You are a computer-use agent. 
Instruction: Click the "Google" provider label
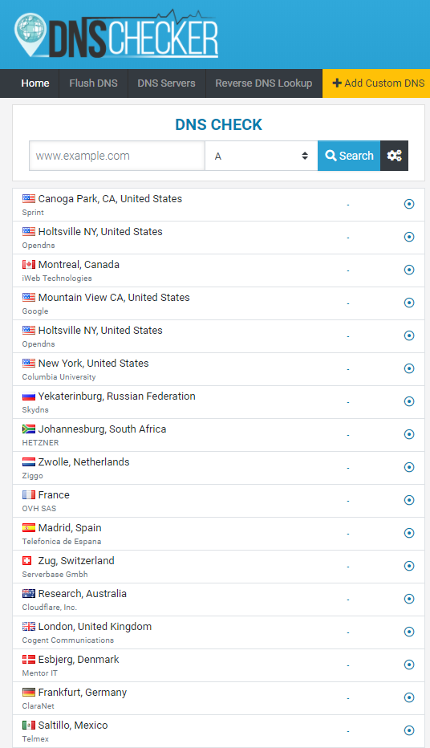[x=35, y=311]
